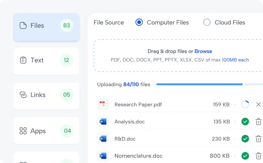Cancel upload of Research Paper.pdf
Screen dimensions: 263x163
point(258,104)
